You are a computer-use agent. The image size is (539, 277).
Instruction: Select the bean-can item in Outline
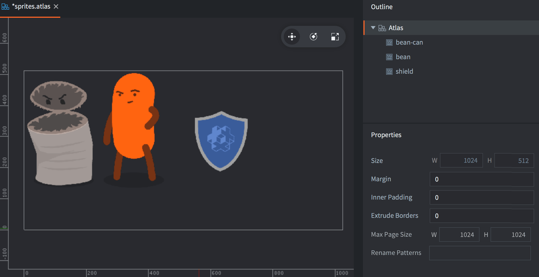coord(409,42)
